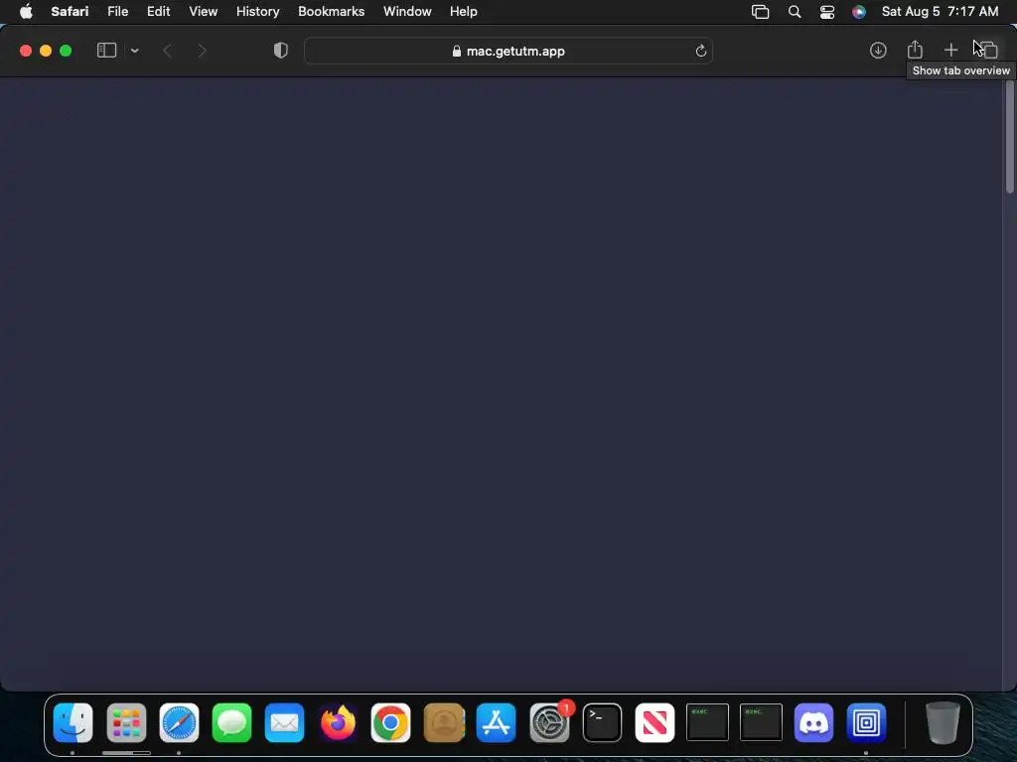
Task: Toggle the Safari sidebar
Action: 106,51
